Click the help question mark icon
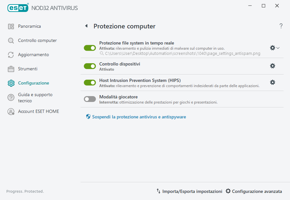The width and height of the screenshot is (290, 200). pyautogui.click(x=281, y=26)
